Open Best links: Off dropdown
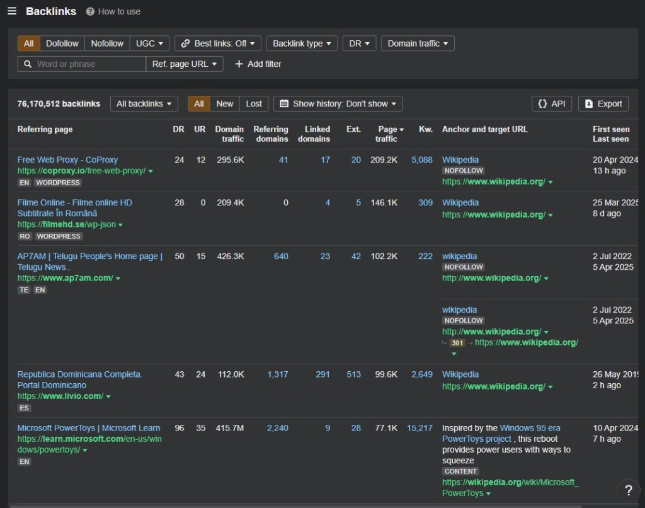 [218, 43]
